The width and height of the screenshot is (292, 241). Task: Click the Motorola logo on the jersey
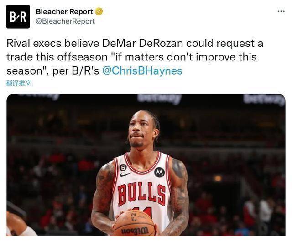pyautogui.click(x=159, y=172)
